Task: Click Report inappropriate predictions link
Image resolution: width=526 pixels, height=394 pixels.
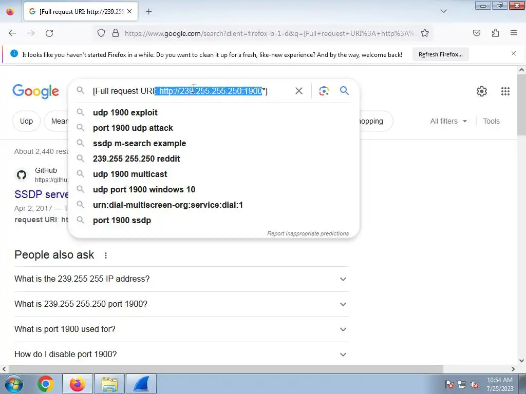Action: [x=308, y=233]
